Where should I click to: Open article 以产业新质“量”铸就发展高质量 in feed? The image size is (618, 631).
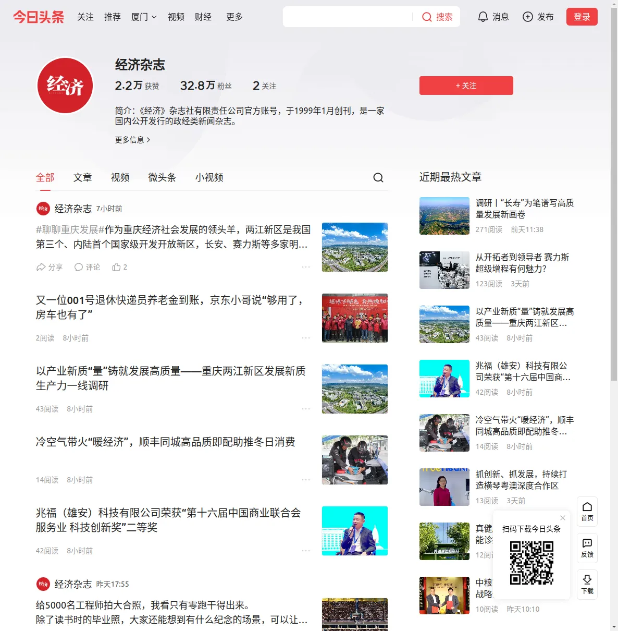click(x=171, y=379)
